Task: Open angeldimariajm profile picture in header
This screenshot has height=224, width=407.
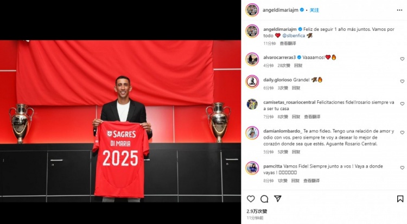Action: coord(252,10)
